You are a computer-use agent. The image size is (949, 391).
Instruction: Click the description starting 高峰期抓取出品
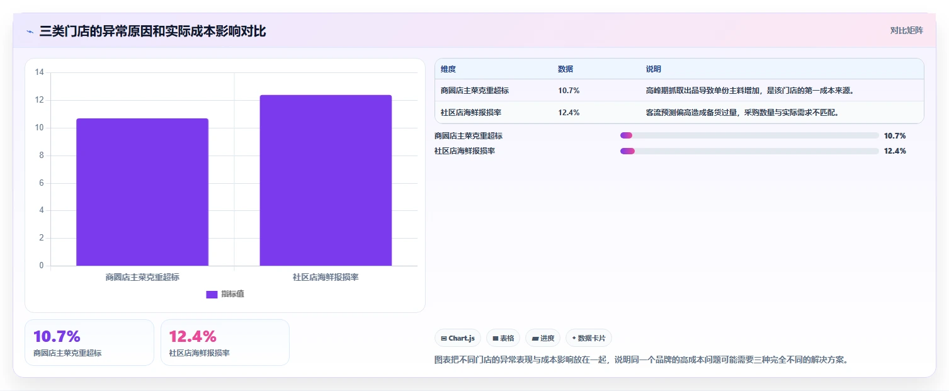tap(750, 91)
